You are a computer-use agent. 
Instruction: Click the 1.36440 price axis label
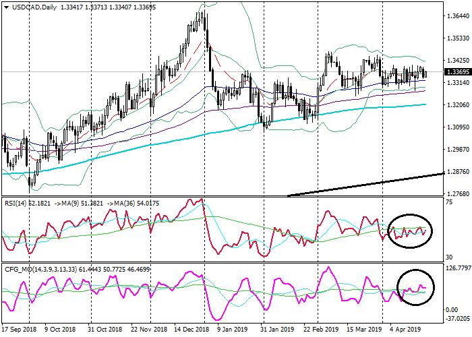[x=458, y=16]
